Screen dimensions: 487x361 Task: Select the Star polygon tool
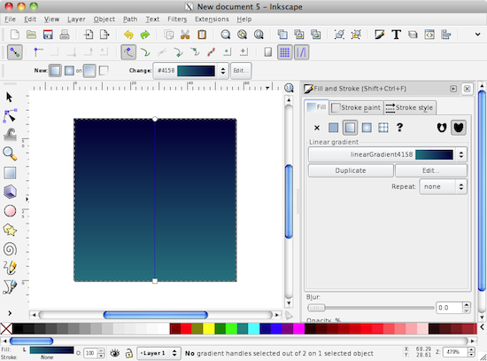[10, 230]
